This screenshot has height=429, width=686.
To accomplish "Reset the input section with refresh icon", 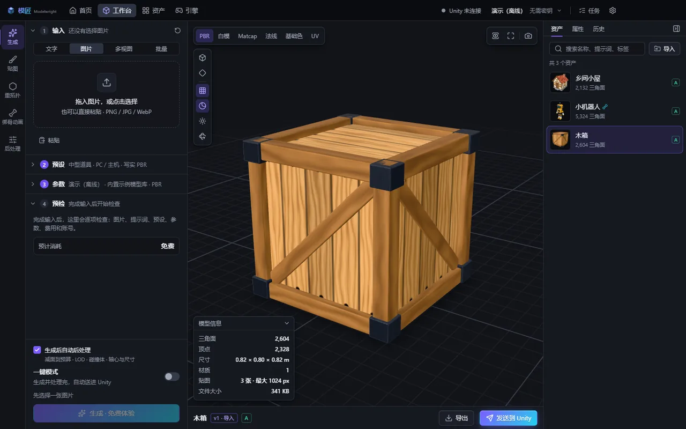I will pyautogui.click(x=178, y=31).
